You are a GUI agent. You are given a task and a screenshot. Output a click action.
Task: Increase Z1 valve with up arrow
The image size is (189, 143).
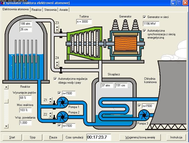[x=50, y=99]
